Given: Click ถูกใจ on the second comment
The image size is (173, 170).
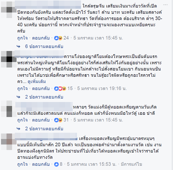Looking at the screenshot, I should [22, 88].
